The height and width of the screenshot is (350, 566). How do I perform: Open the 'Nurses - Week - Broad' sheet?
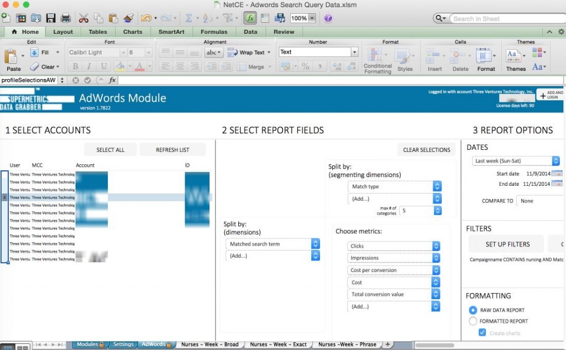click(x=209, y=344)
